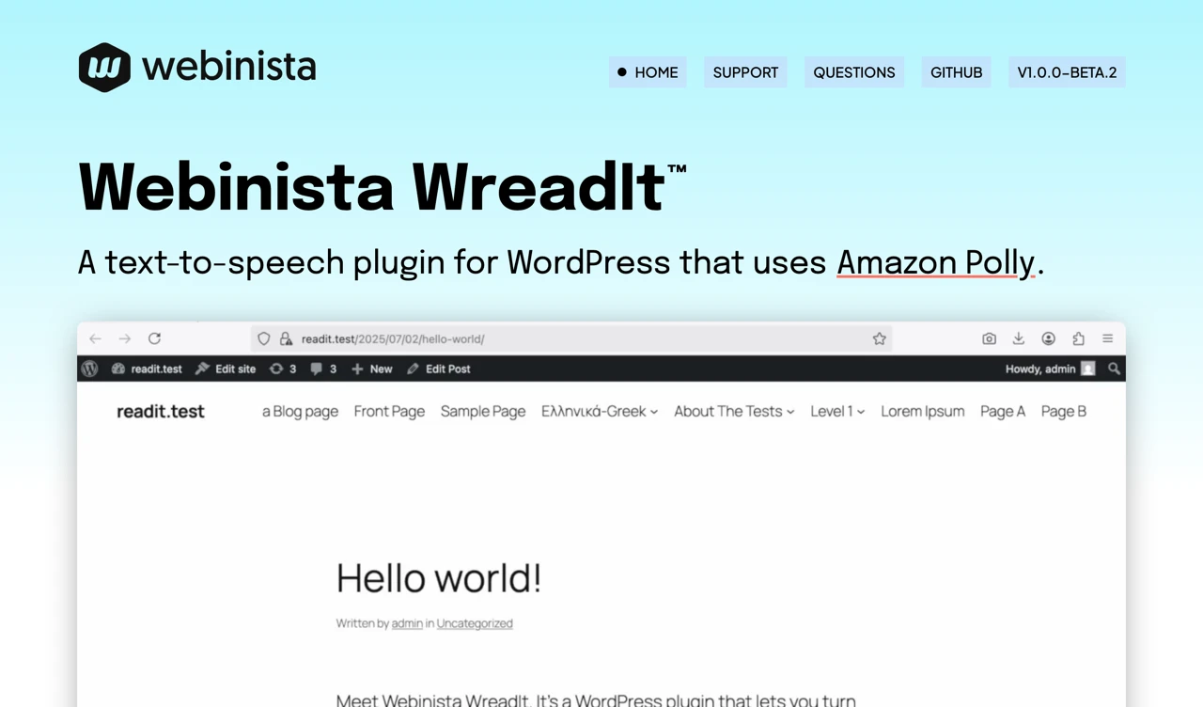Open the Howdy, admin account menu
Screen dimensions: 1203x707
(x=1051, y=369)
